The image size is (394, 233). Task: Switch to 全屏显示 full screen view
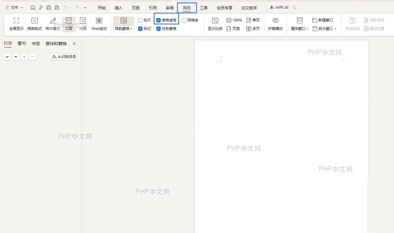pos(16,24)
